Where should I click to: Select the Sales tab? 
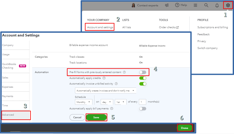15,78
